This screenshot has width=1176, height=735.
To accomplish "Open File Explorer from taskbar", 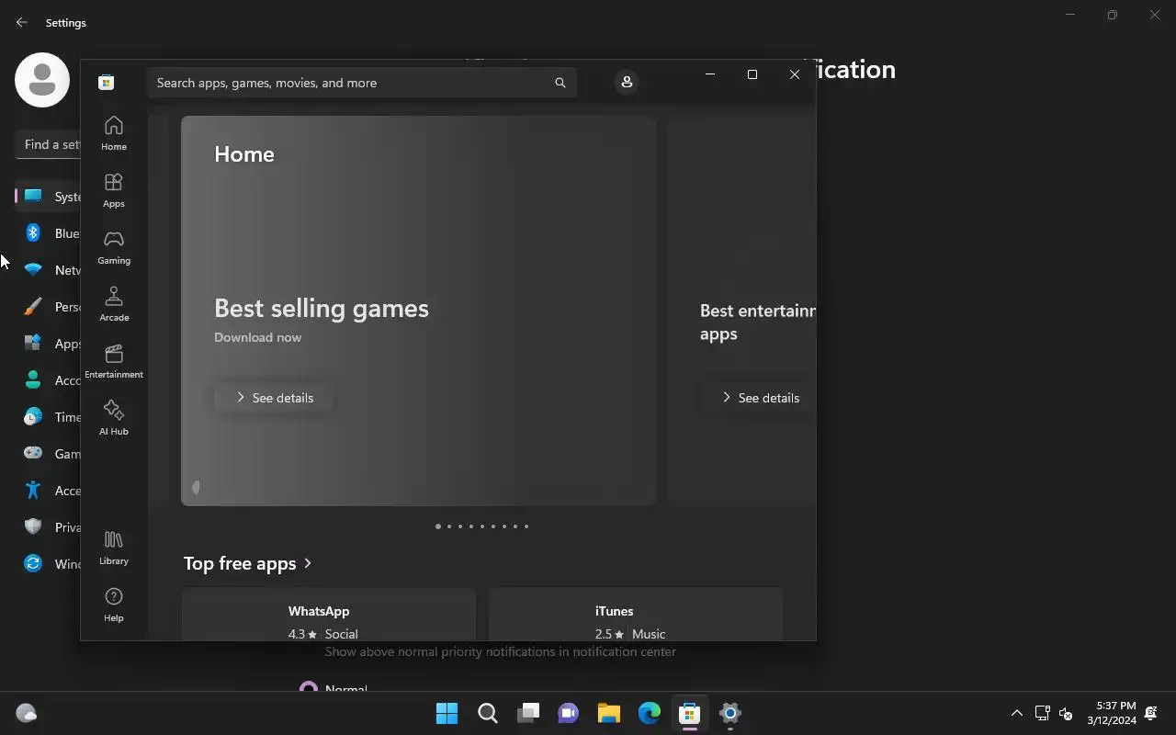I will click(x=609, y=713).
